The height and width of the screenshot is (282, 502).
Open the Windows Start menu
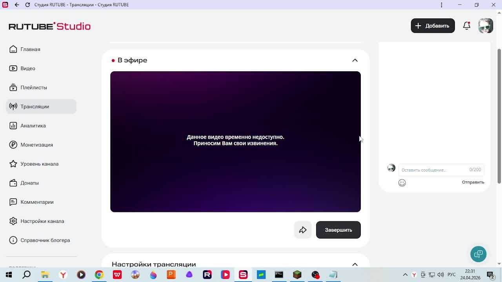coord(9,275)
